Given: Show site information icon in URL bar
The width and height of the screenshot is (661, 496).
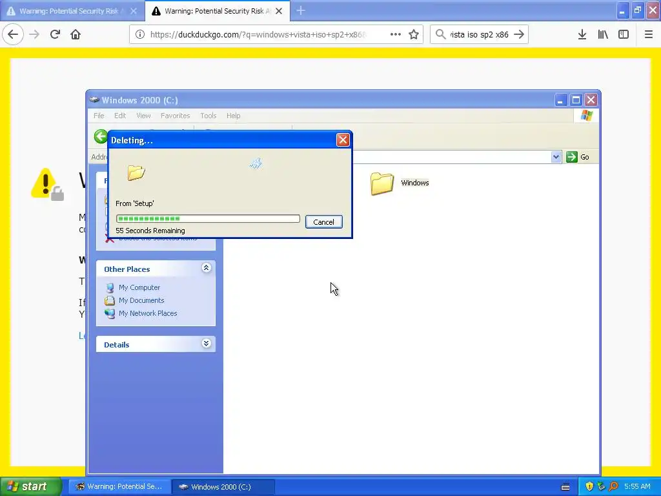Looking at the screenshot, I should click(x=140, y=35).
